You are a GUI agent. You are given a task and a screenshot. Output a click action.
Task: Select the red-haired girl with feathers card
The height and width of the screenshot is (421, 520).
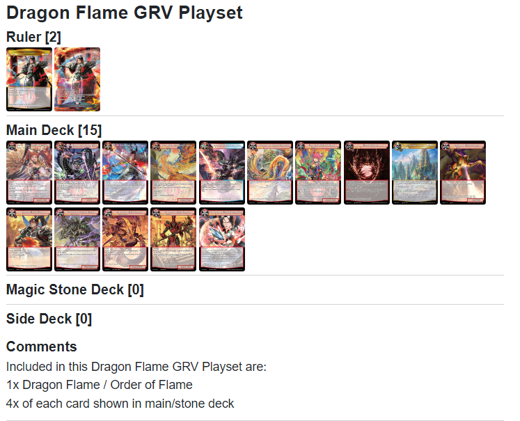click(29, 173)
